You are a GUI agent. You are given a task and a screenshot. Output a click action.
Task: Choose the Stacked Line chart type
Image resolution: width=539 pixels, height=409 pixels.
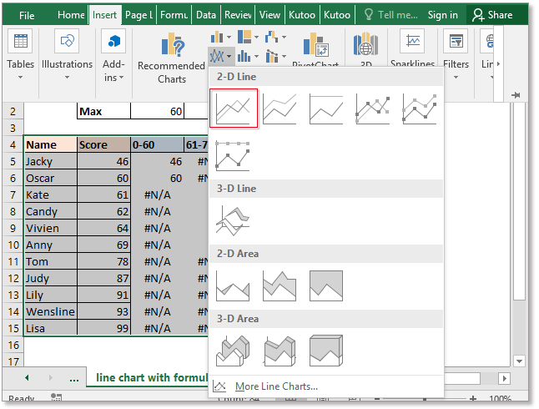coord(280,109)
